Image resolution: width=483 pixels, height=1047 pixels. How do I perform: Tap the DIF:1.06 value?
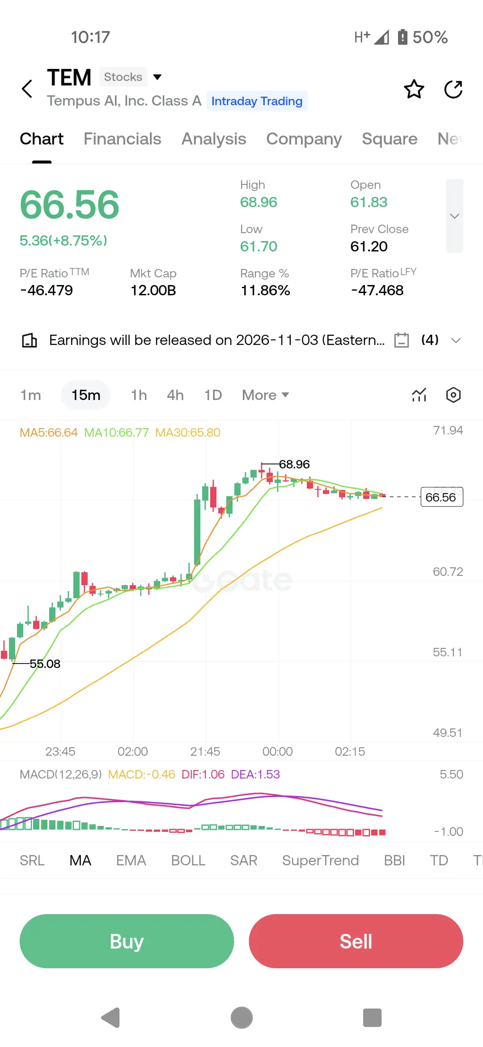203,775
